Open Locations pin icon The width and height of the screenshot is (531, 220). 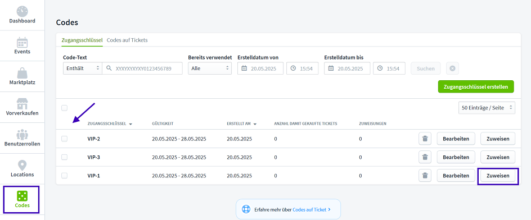click(x=22, y=165)
